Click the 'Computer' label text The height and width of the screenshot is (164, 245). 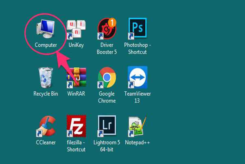tap(46, 45)
